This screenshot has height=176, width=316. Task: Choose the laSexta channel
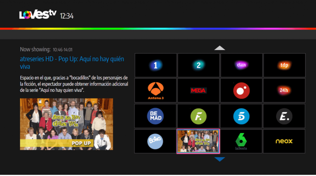[x=241, y=141]
